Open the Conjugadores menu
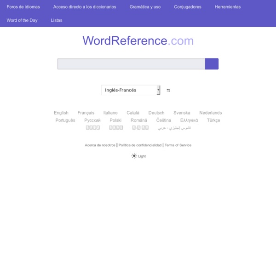Image resolution: width=276 pixels, height=276 pixels. click(187, 7)
